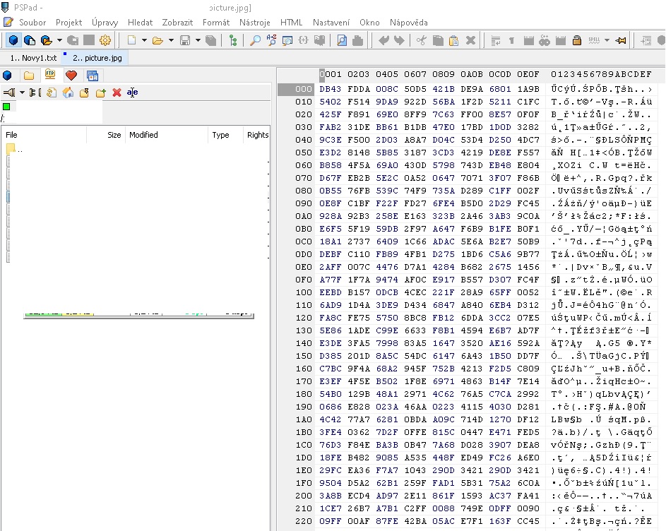Expand the New file dropdown arrow
The height and width of the screenshot is (531, 666).
click(x=144, y=40)
